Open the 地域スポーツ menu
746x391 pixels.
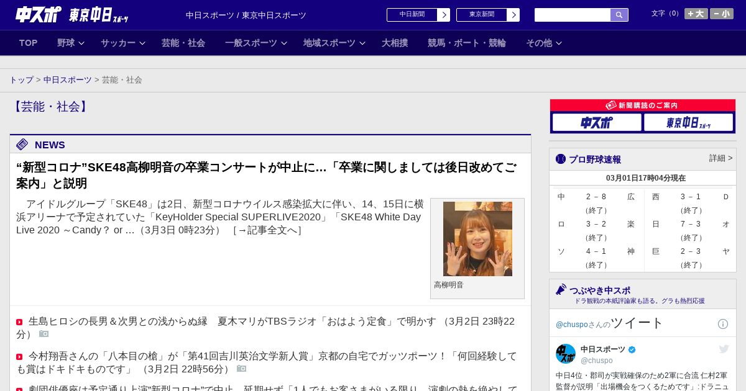point(329,43)
